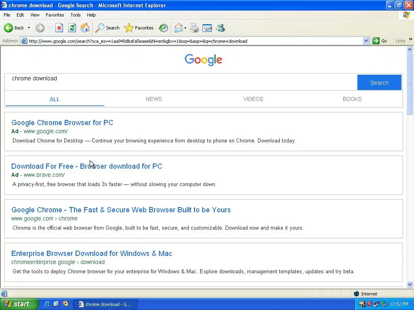The height and width of the screenshot is (310, 414).
Task: Open the History clock icon
Action: pos(163,28)
